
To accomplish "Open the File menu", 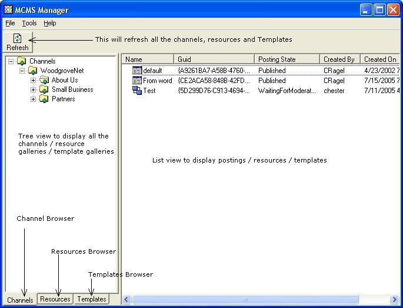I will tap(10, 23).
